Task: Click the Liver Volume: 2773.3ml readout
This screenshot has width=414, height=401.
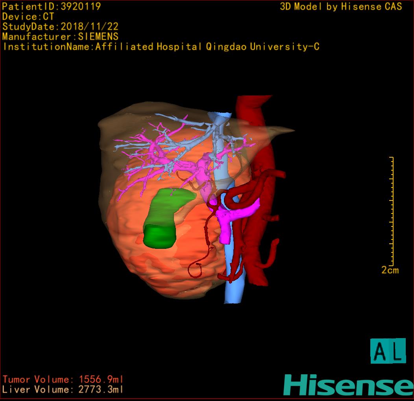Action: click(63, 389)
